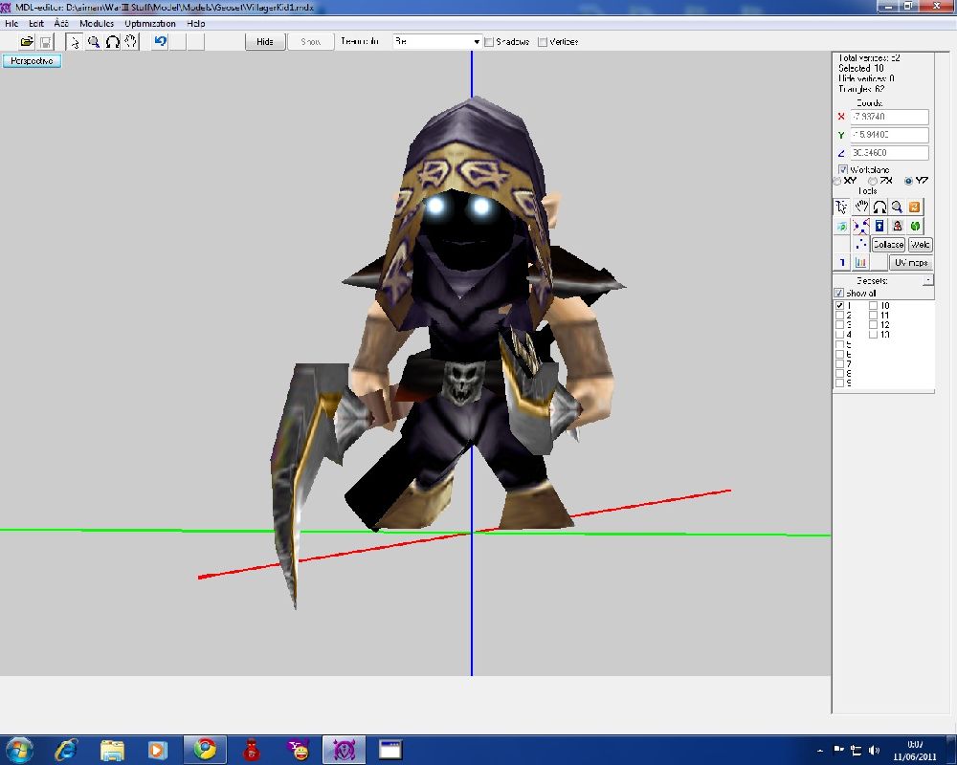
Task: Click the green sphere icon in Tools panel
Action: pyautogui.click(x=914, y=227)
